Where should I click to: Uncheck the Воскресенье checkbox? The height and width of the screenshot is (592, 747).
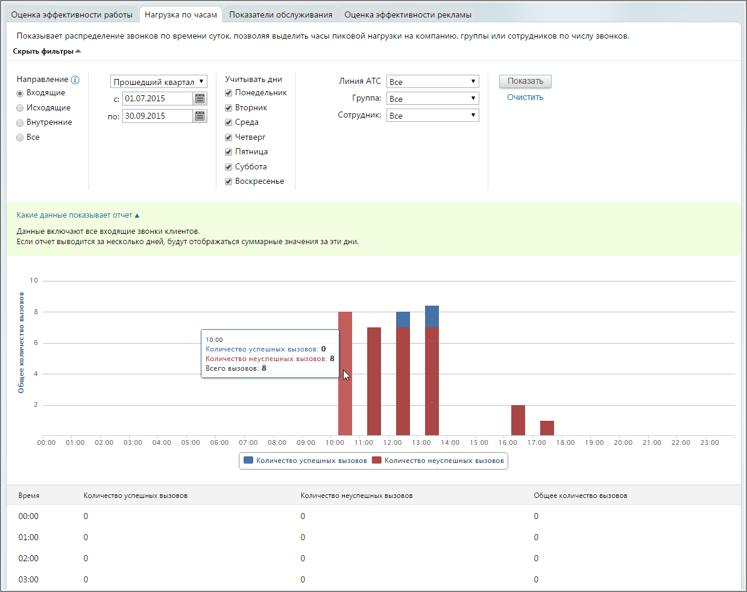(229, 181)
